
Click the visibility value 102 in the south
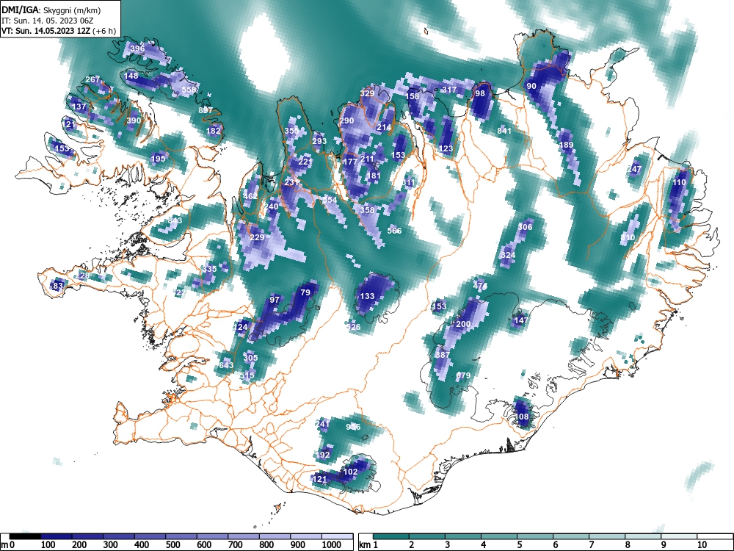coord(351,472)
